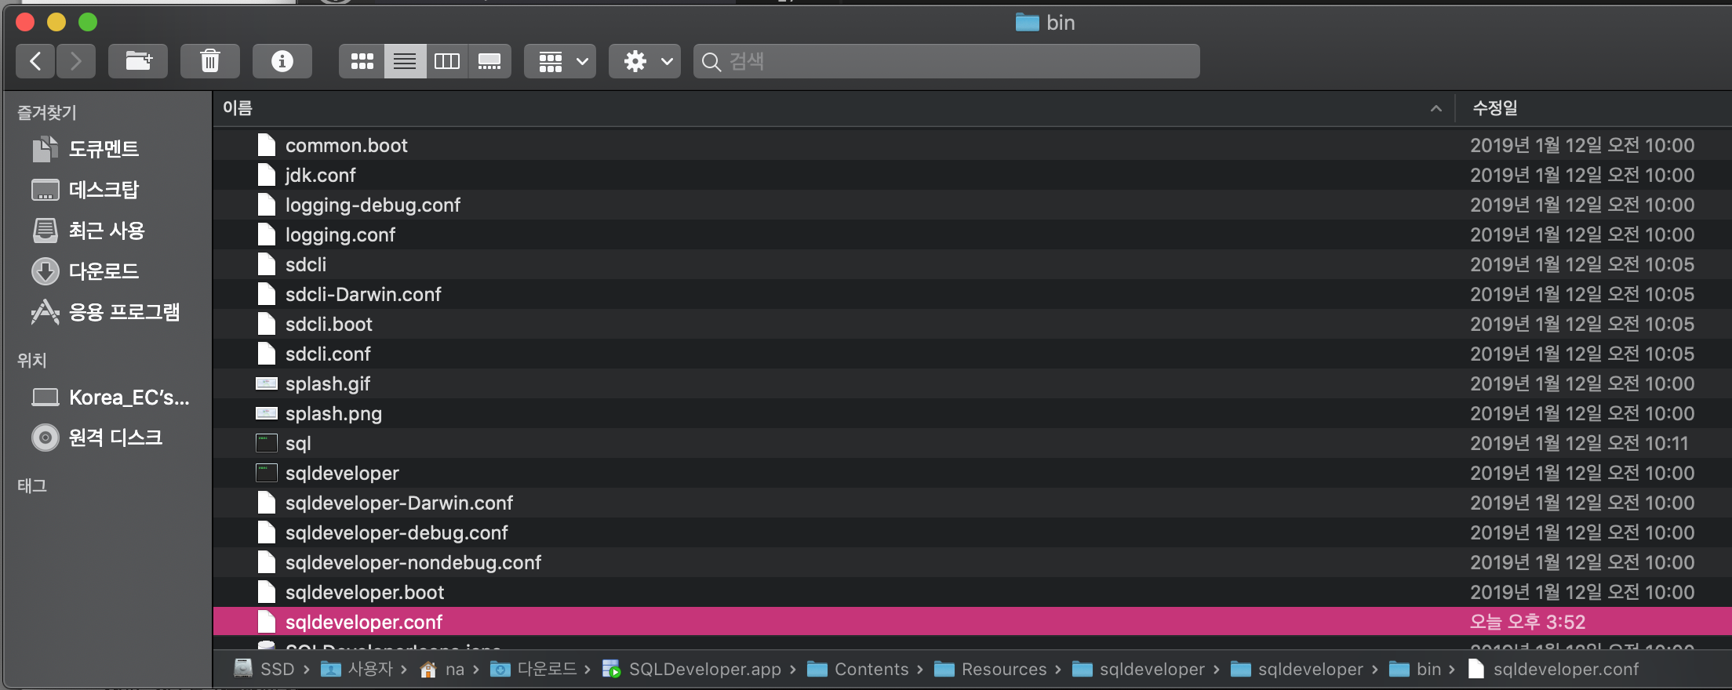Click the modified time 오늘 오후 3:52
Viewport: 1732px width, 690px height.
click(x=1527, y=622)
